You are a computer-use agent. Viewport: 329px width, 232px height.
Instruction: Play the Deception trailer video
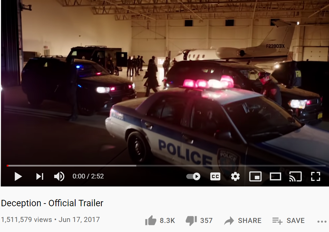[x=18, y=176]
